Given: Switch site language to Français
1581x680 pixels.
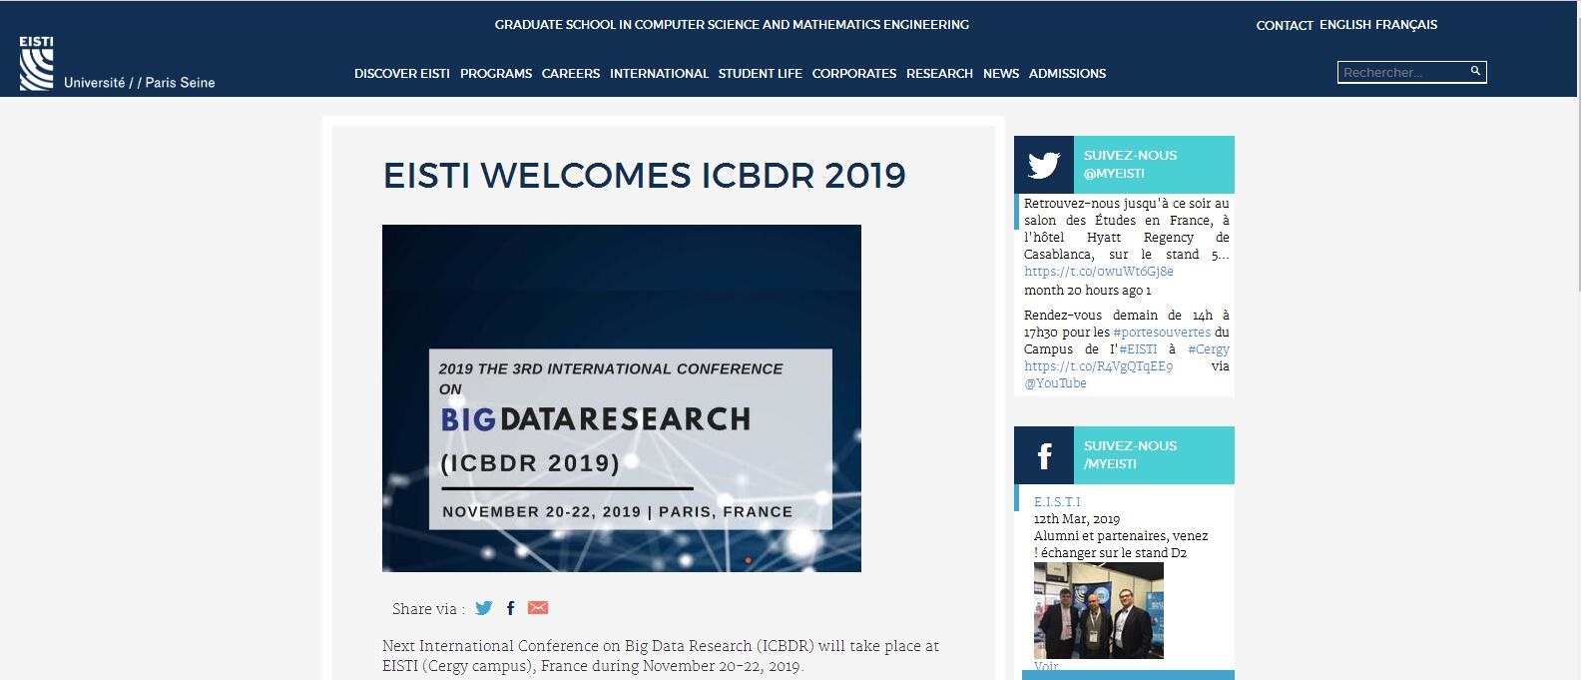Looking at the screenshot, I should coord(1406,25).
